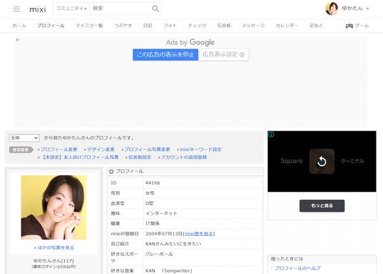Focus the 検索 search input field

click(121, 8)
